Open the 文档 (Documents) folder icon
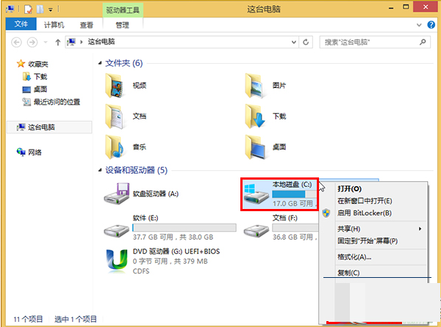The width and height of the screenshot is (441, 327). point(118,115)
